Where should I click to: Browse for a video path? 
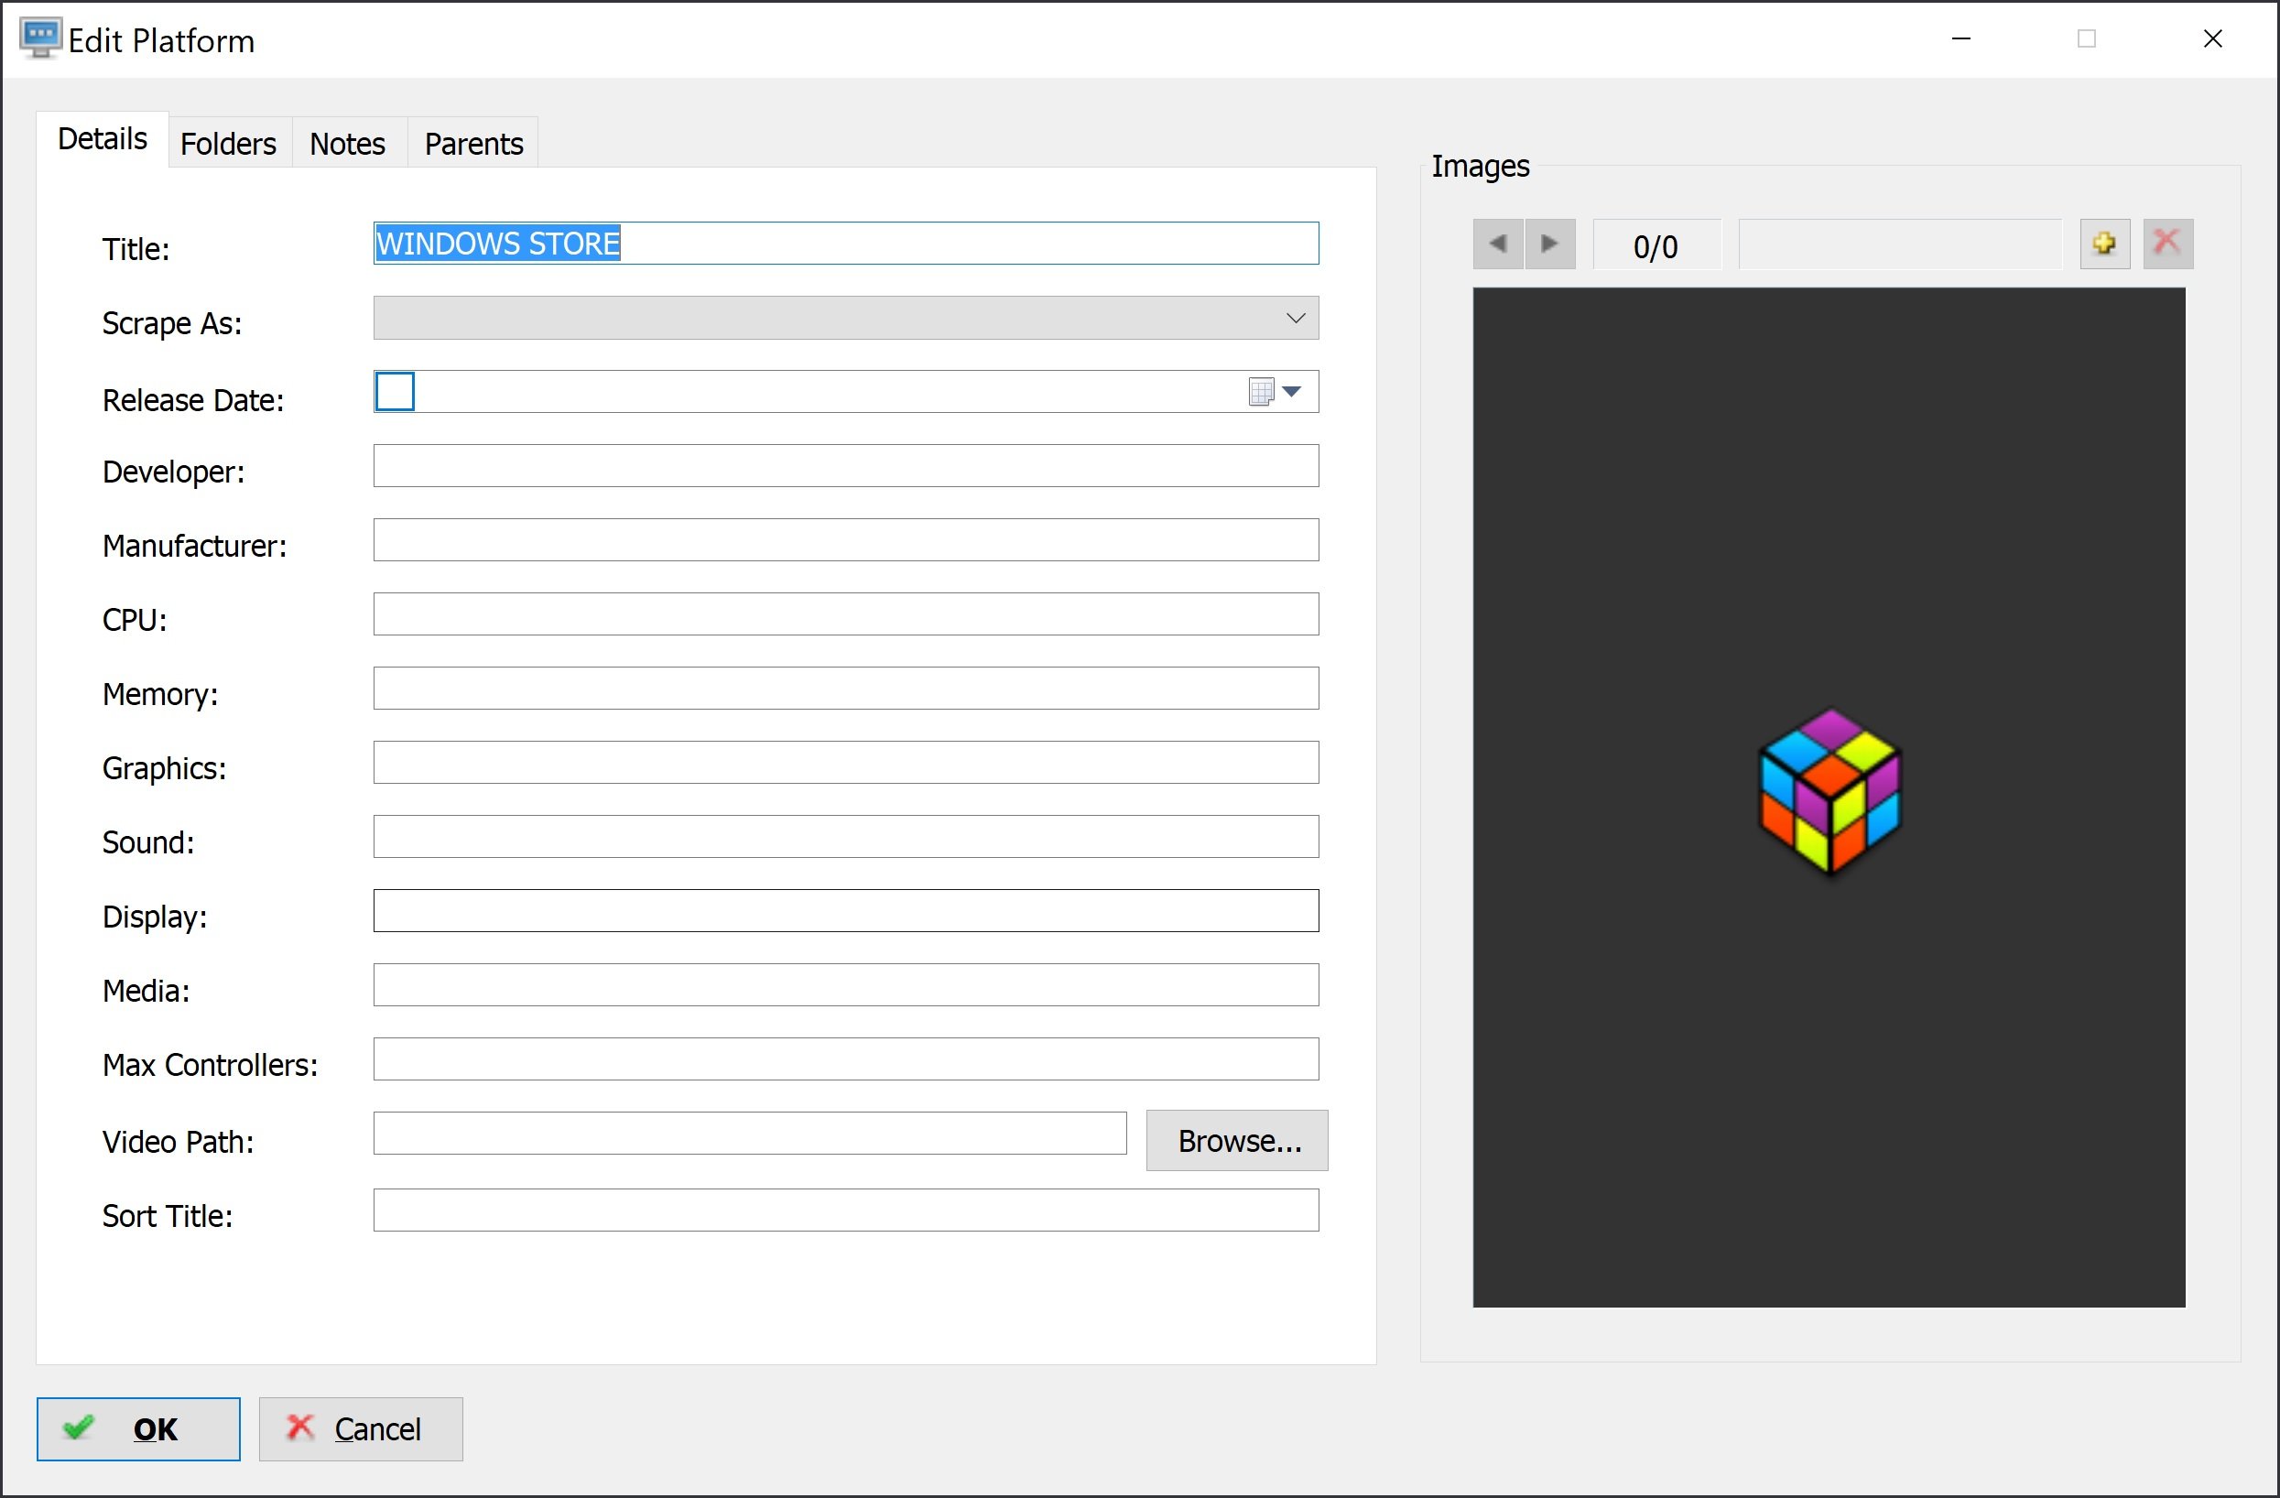coord(1238,1141)
